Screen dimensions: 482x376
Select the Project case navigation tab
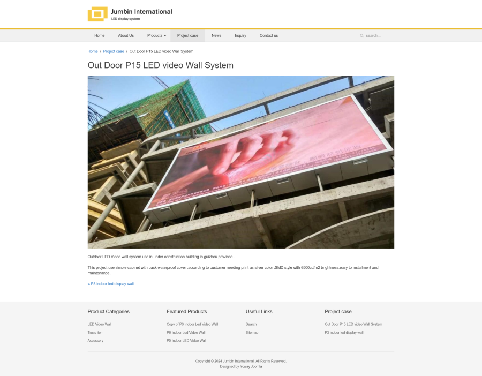pos(187,36)
